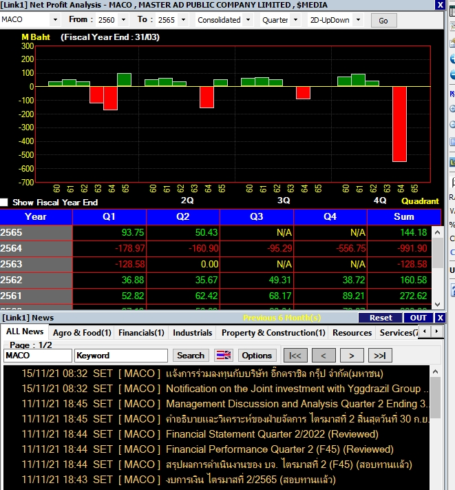The width and height of the screenshot is (455, 490).
Task: Click the Reset button in News
Action: coord(381,318)
